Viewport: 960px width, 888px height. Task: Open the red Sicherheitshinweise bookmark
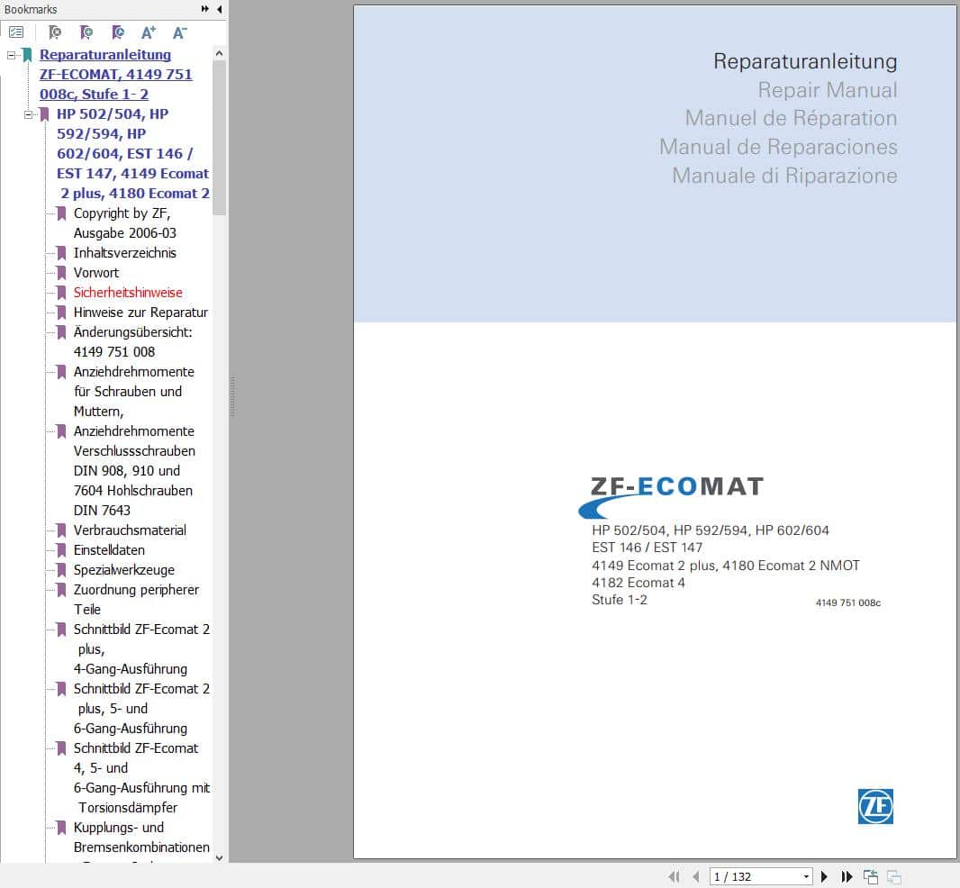tap(128, 292)
